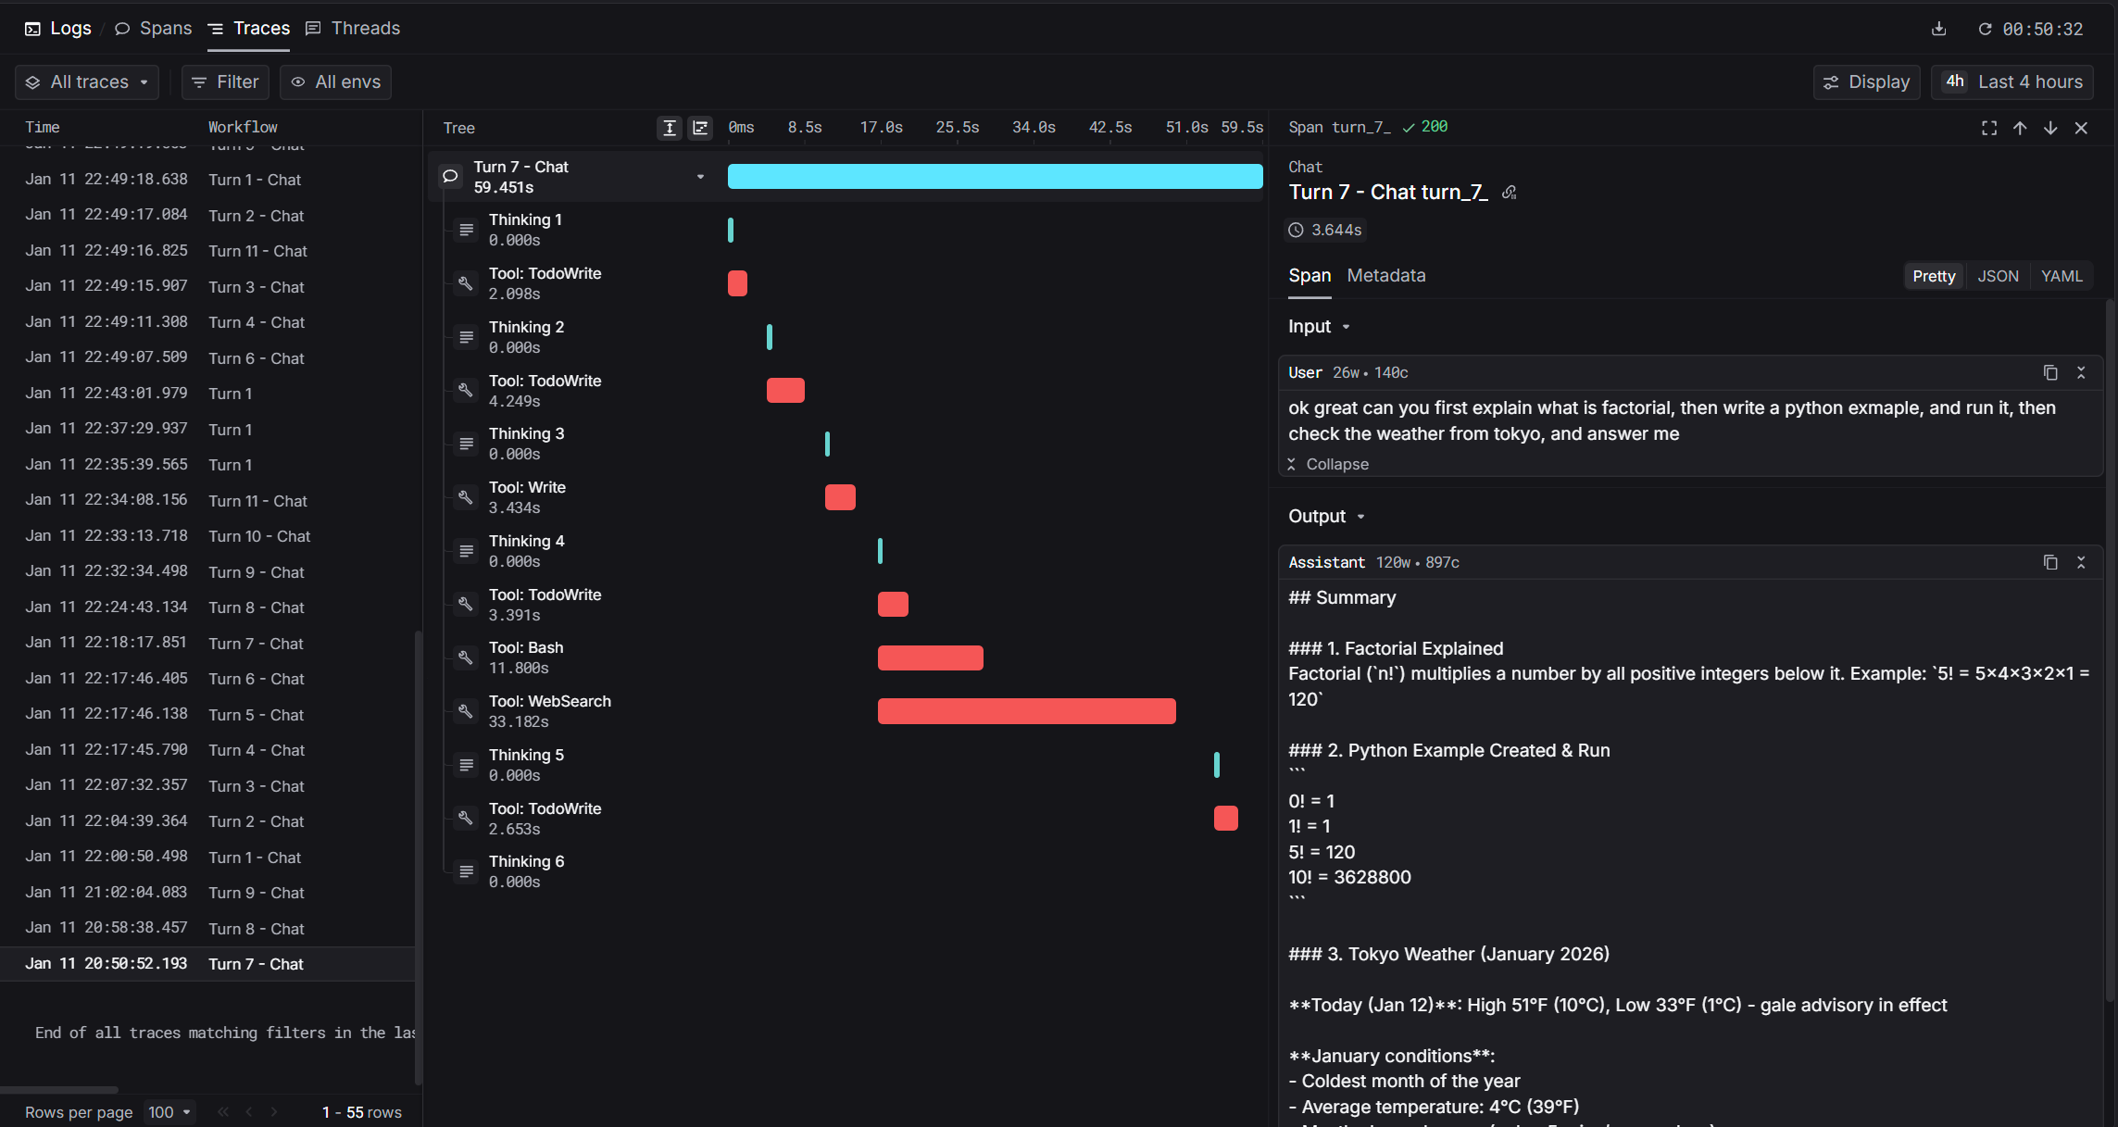Copy the Assistant output message
Image resolution: width=2118 pixels, height=1127 pixels.
click(2050, 562)
